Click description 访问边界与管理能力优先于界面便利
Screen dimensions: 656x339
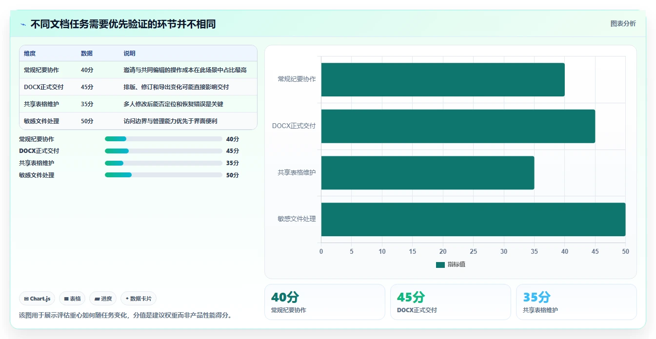[x=170, y=121]
